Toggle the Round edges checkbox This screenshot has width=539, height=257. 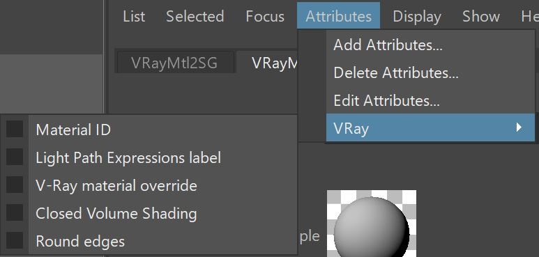[15, 240]
